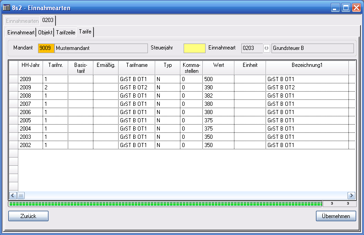Select the row selector for 2009 tariff 2
The width and height of the screenshot is (364, 235).
(x=13, y=87)
